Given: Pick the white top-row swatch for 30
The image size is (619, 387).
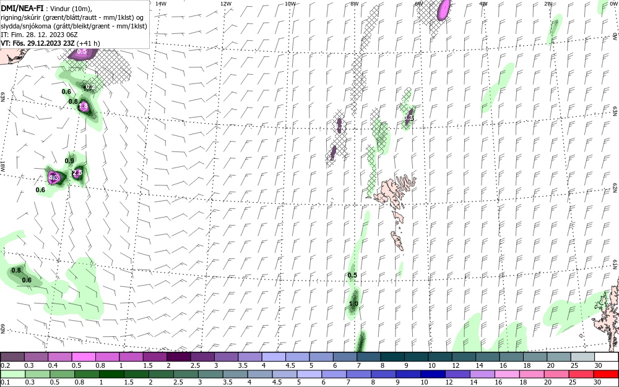Looking at the screenshot, I should click(607, 357).
